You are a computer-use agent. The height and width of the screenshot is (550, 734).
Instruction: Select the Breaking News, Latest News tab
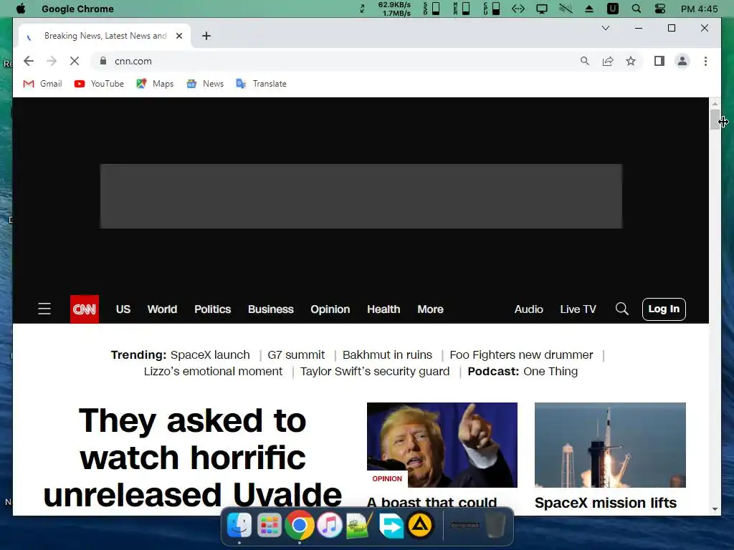(105, 36)
